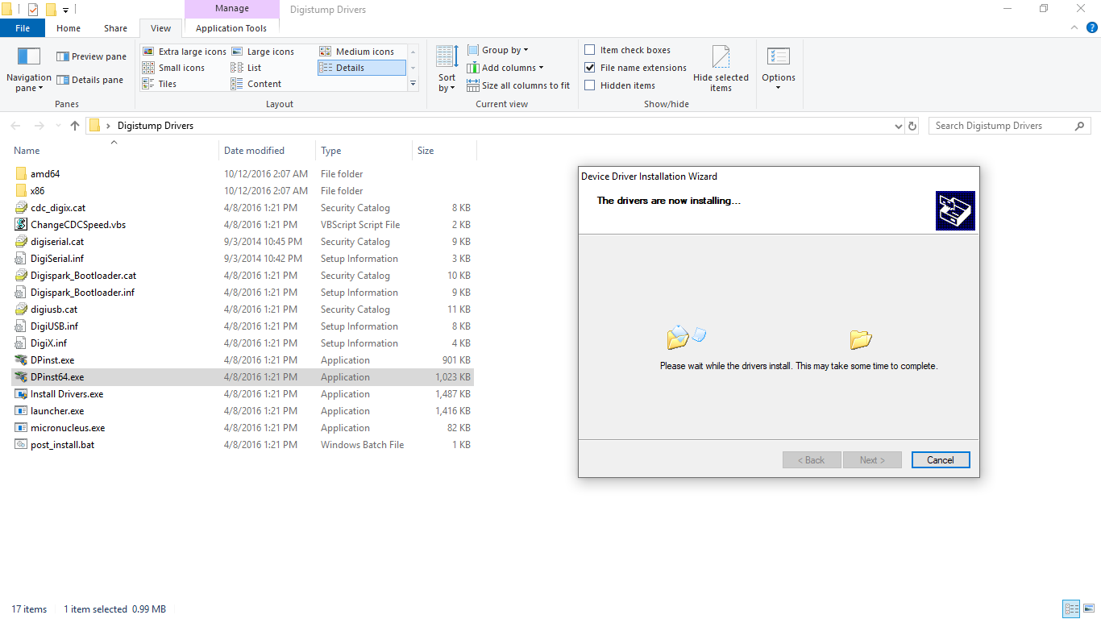Uncheck File name extensions
The width and height of the screenshot is (1101, 619).
click(x=590, y=68)
